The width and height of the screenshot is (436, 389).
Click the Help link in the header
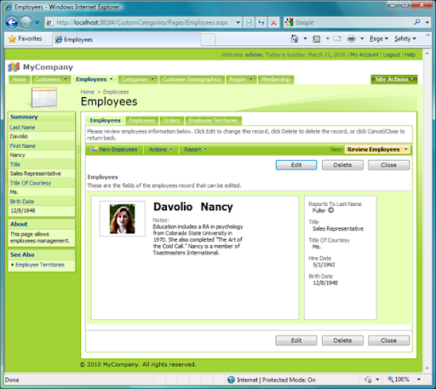[410, 54]
